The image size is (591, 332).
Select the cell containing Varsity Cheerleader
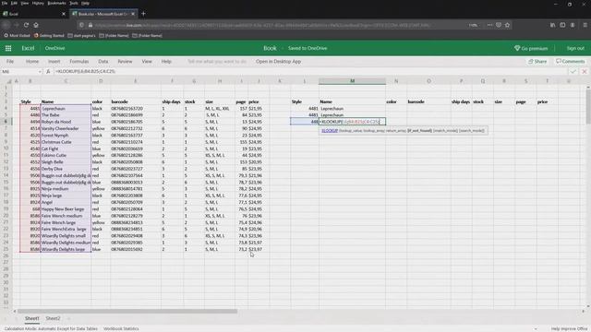tap(66, 128)
